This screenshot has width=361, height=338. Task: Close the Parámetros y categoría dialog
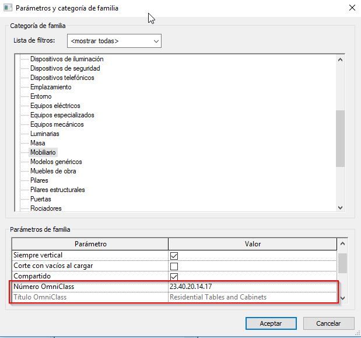point(352,8)
